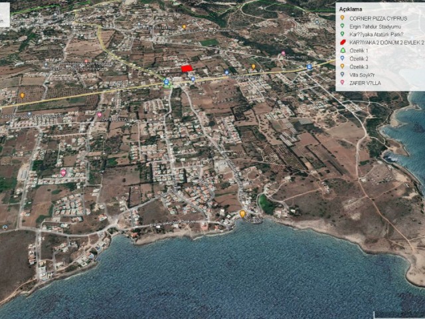Image resolution: width=425 pixels, height=319 pixels.
Task: Click the red polygon swatch in legend
Action: coord(343,43)
